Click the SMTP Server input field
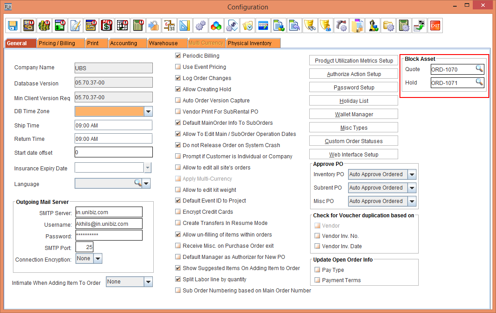This screenshot has height=313, width=496. point(109,212)
